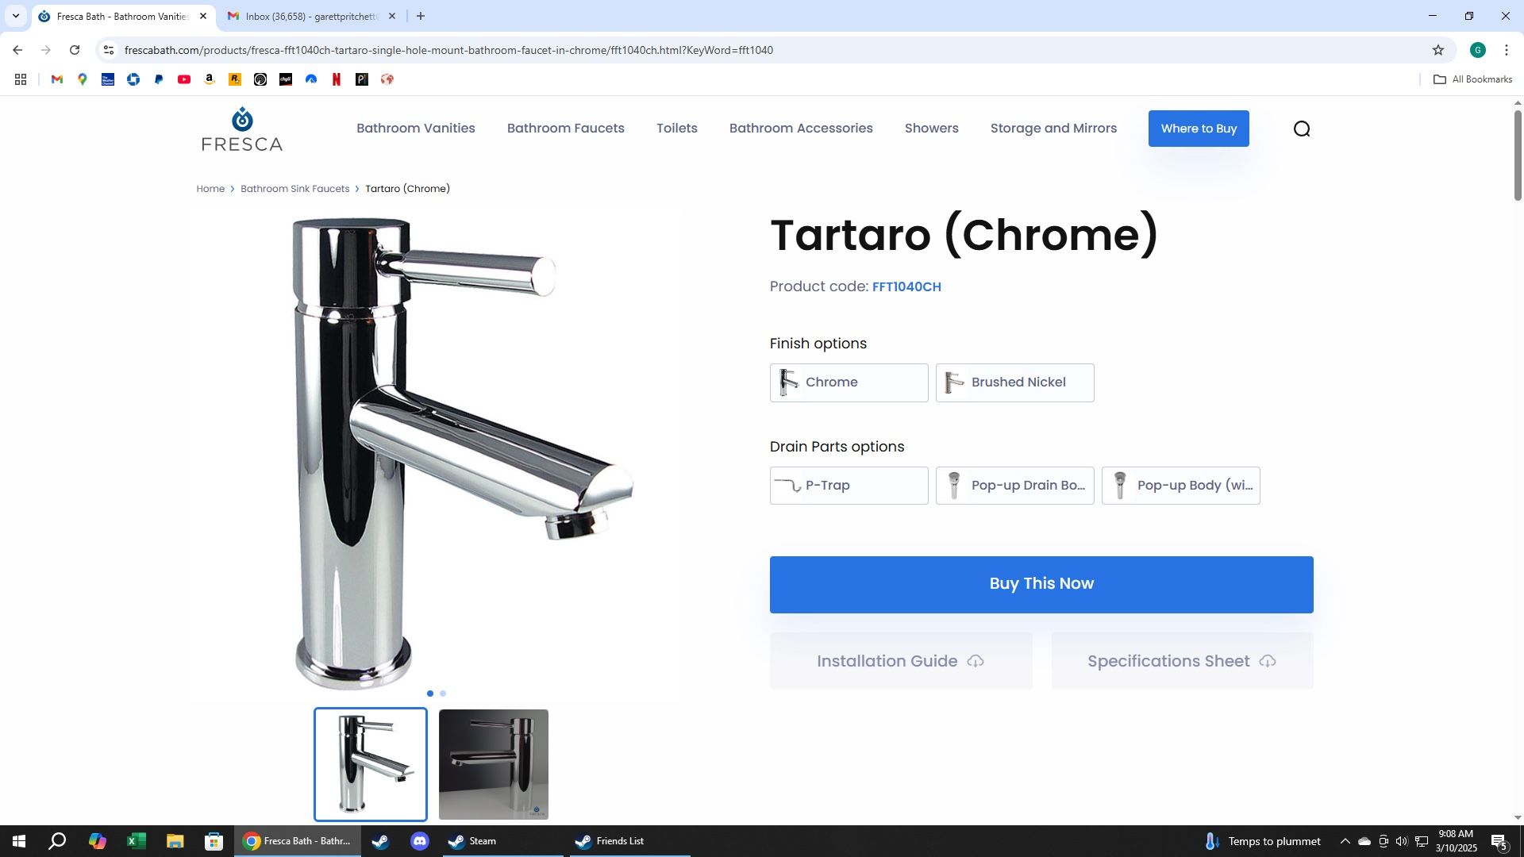Click the page vertical scrollbar thumb
Screen dimensions: 1524x857
tap(1518, 155)
